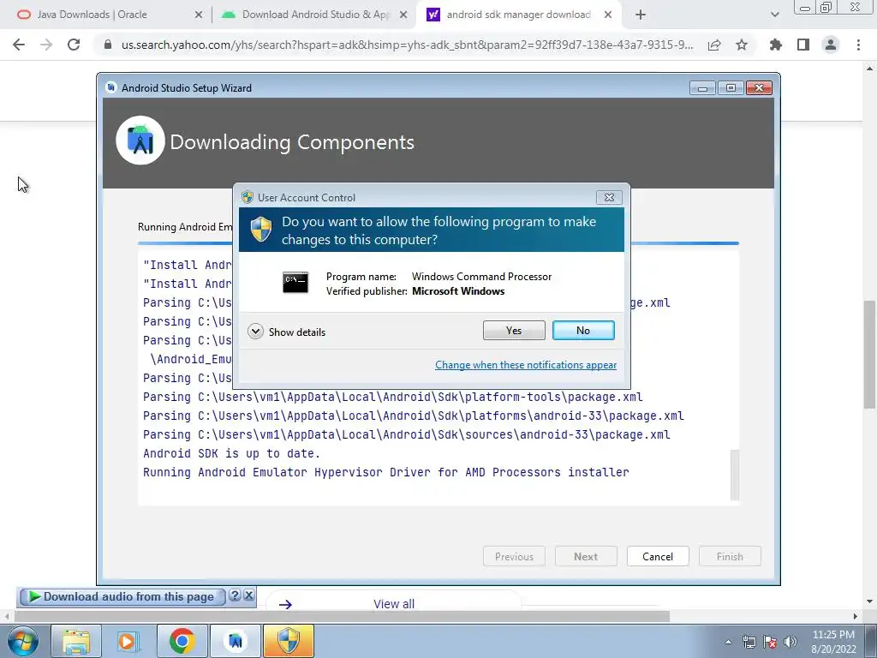877x658 pixels.
Task: Click the blue arrow beside View all
Action: [x=285, y=604]
